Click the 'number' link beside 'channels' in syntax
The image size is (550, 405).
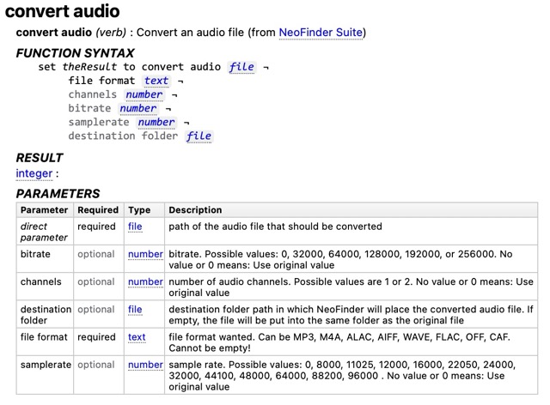coord(144,94)
